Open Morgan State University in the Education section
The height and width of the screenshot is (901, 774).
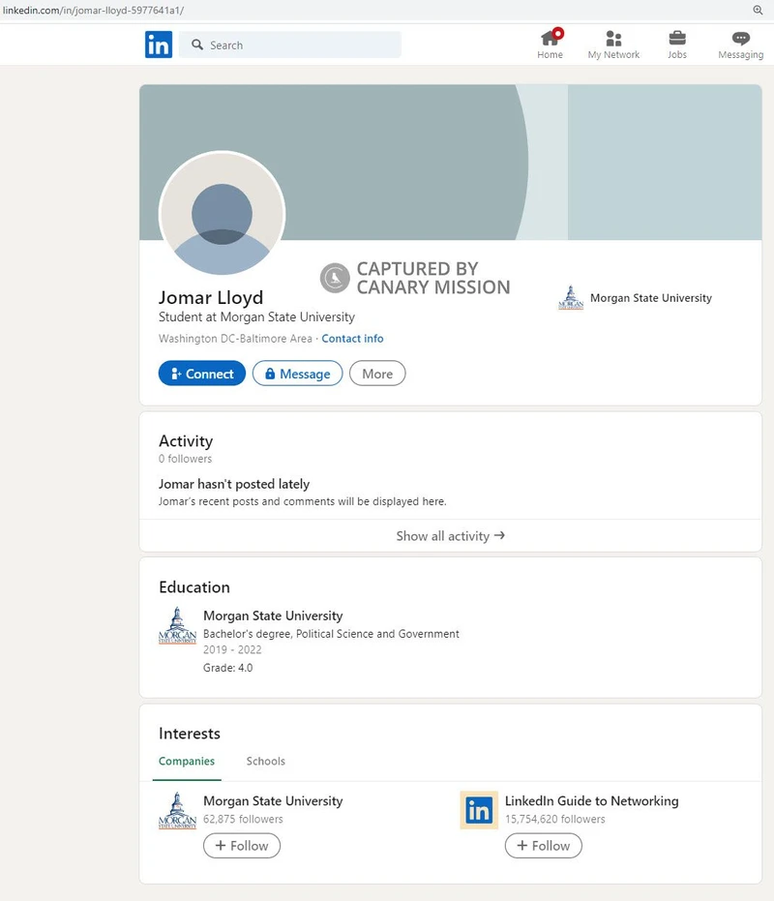pyautogui.click(x=273, y=616)
